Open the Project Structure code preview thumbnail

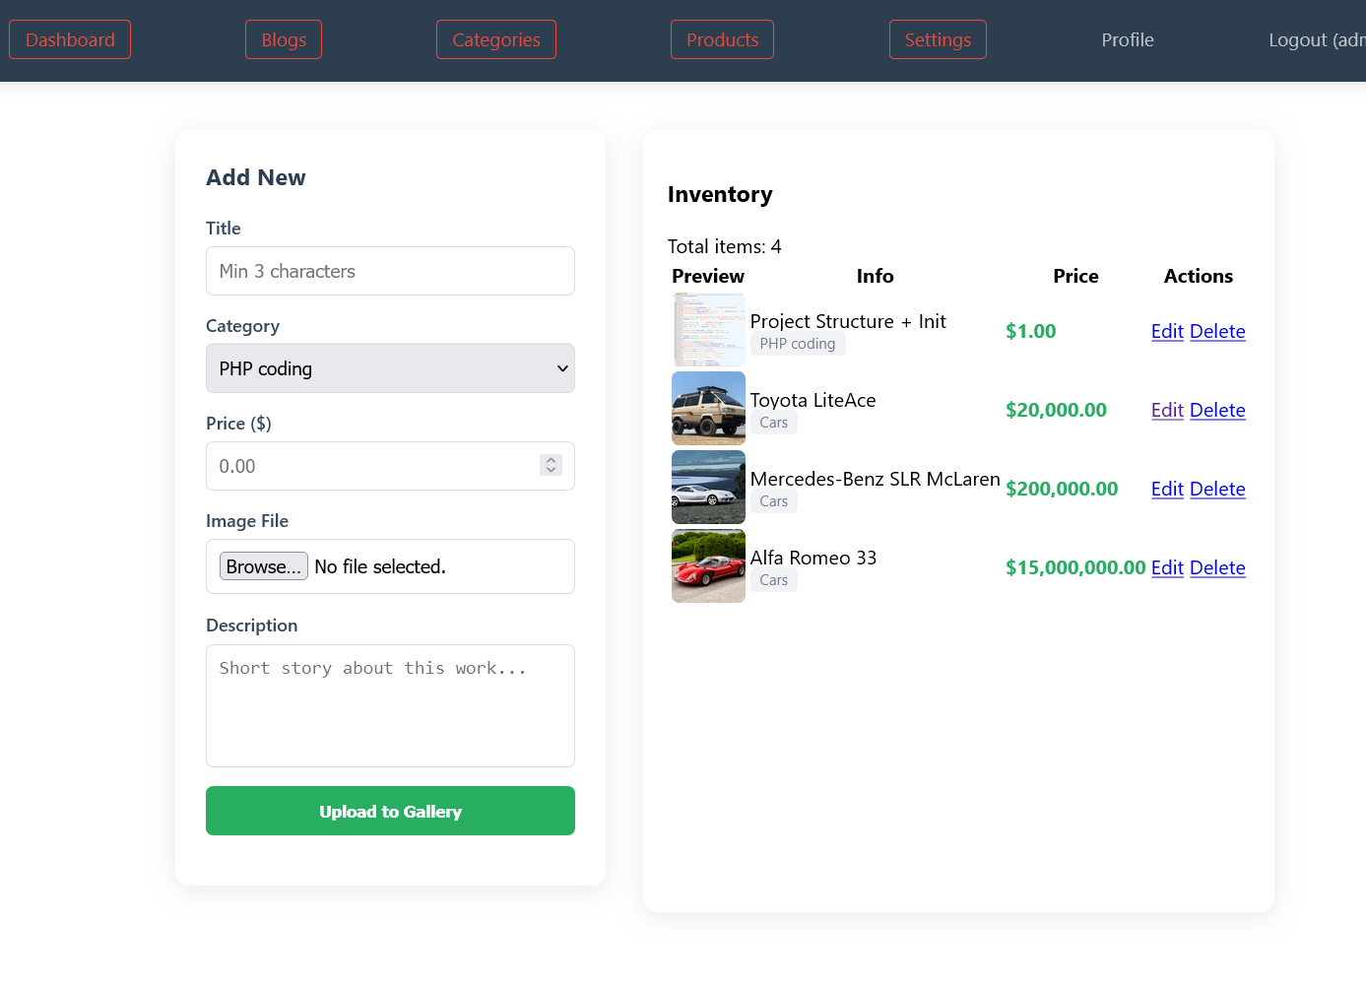(708, 330)
